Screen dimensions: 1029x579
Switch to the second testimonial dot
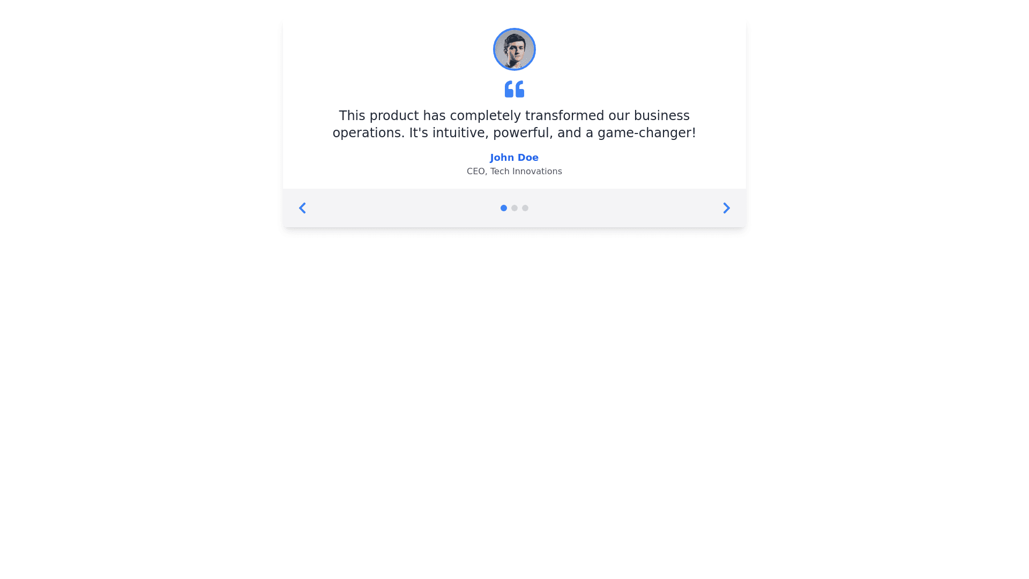coord(514,208)
